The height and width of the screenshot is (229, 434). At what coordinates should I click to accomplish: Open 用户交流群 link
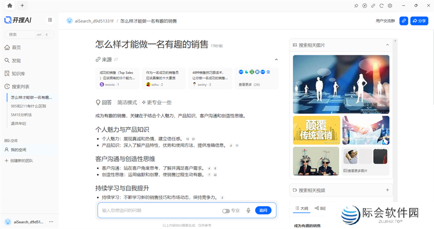tap(385, 21)
